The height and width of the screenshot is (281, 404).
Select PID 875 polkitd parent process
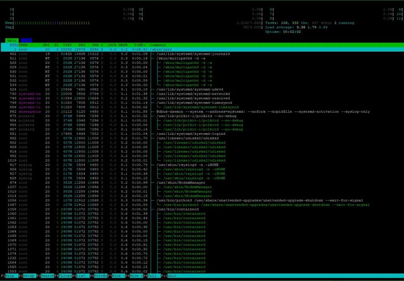[202, 116]
